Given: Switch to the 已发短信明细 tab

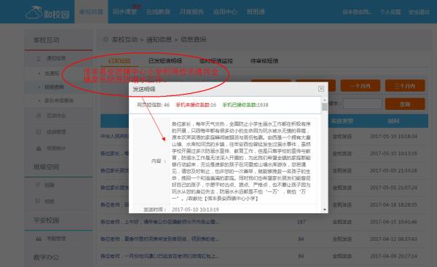Looking at the screenshot, I should tap(165, 60).
